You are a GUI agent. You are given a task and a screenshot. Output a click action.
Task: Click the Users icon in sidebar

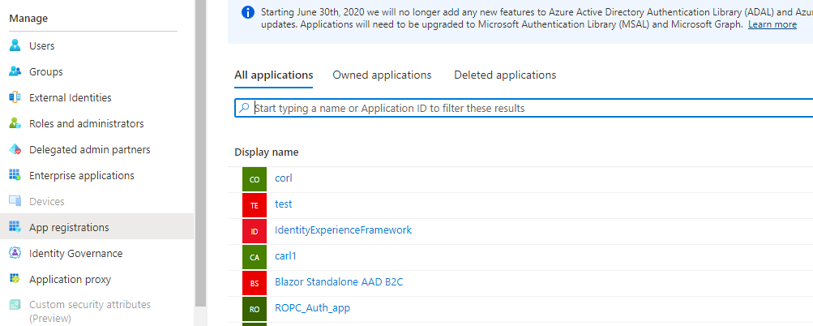pos(15,45)
